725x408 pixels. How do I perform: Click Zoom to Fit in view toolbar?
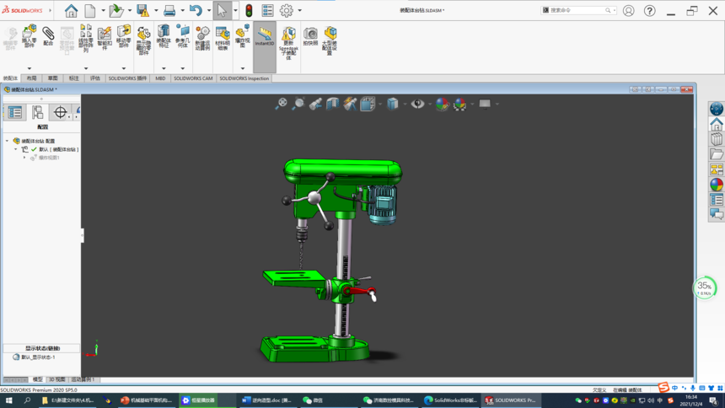click(281, 104)
